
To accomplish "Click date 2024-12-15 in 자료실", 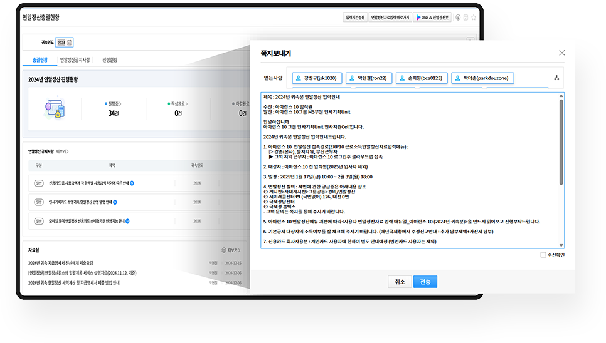I will 233,264.
